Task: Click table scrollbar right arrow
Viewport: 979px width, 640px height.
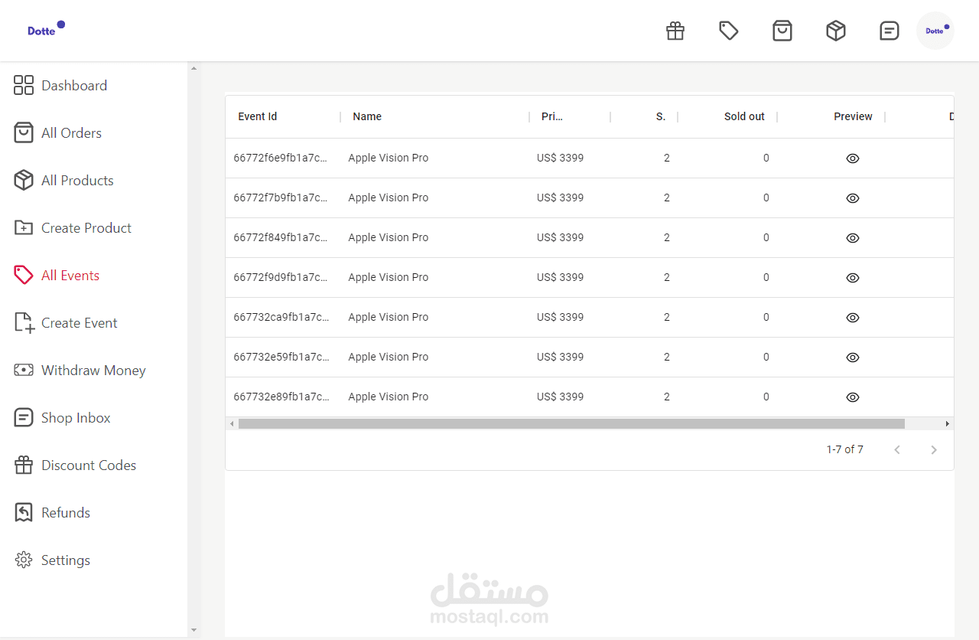Action: tap(948, 423)
